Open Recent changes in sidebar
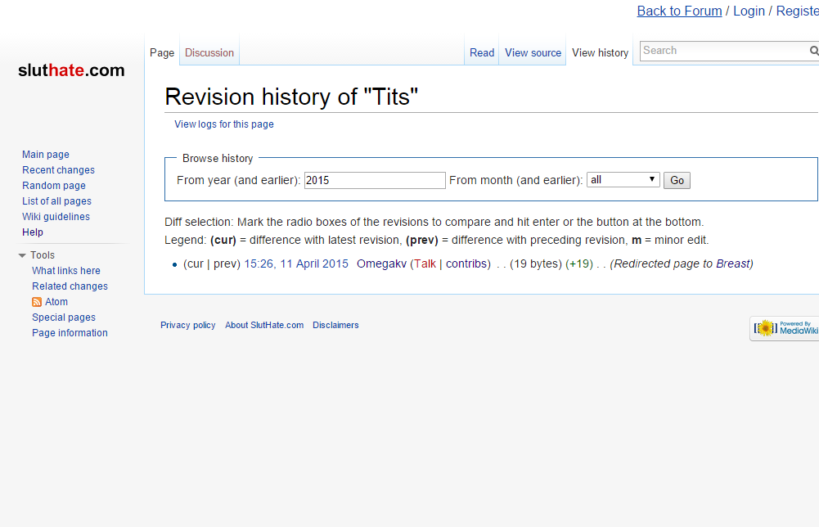Viewport: 819px width, 527px height. coord(59,170)
